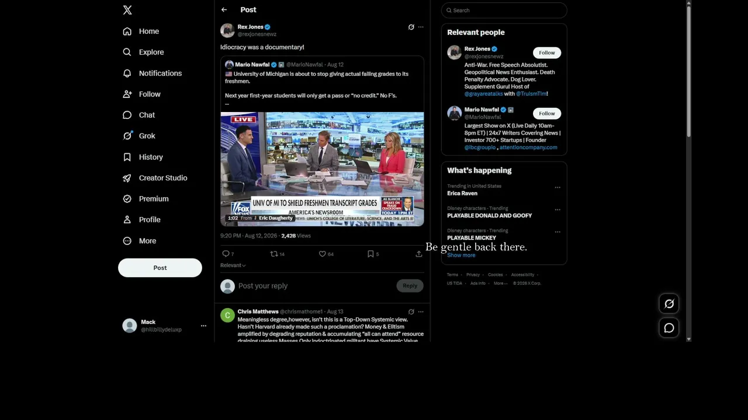Play the Fox News video thumbnail
Image resolution: width=748 pixels, height=420 pixels.
pos(322,169)
